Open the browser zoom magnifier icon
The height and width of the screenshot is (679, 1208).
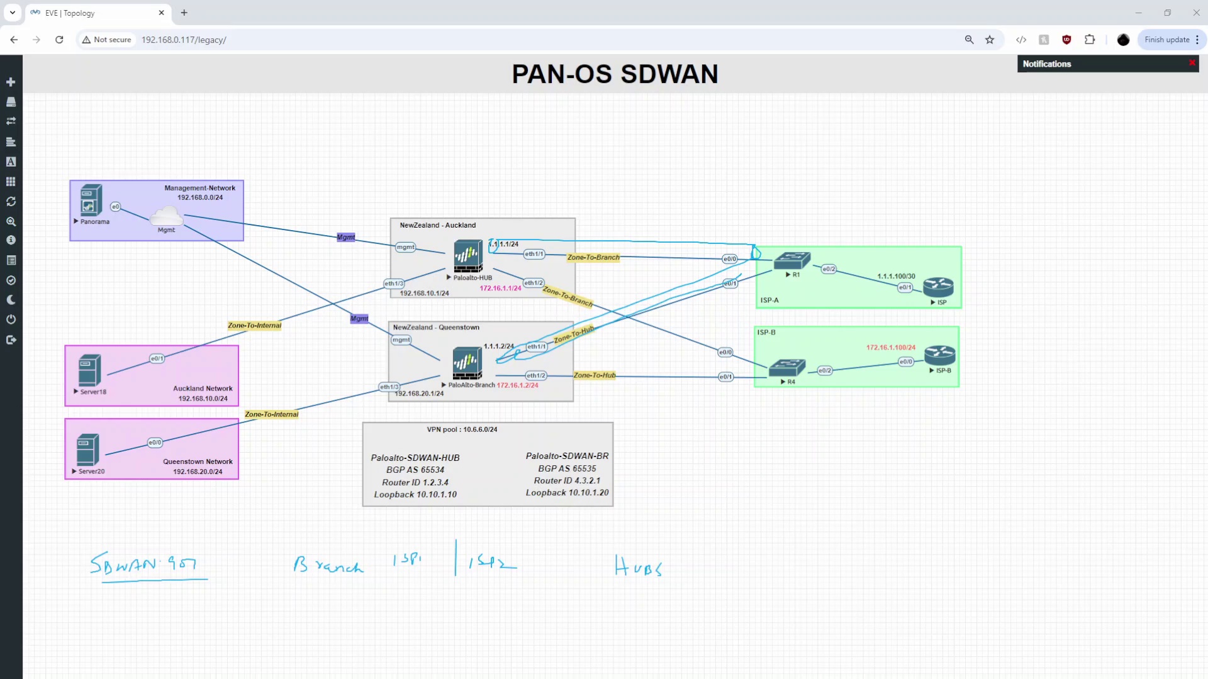click(969, 40)
